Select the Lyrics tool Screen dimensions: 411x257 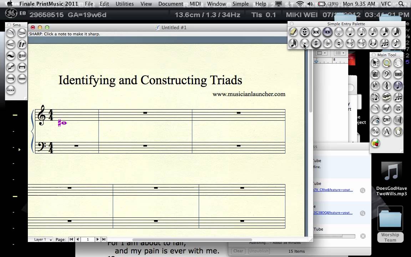click(375, 120)
